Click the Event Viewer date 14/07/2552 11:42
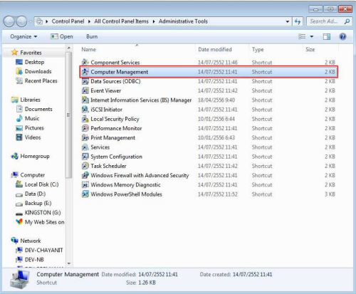The width and height of the screenshot is (356, 294). point(218,90)
